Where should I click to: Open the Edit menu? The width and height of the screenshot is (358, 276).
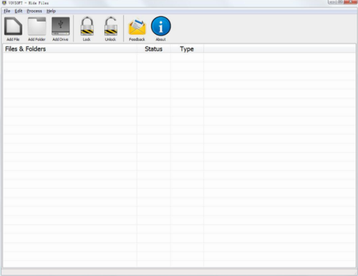[19, 11]
